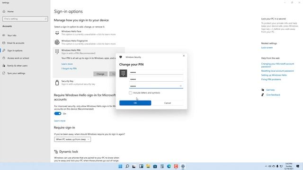The height and width of the screenshot is (170, 303).
Task: Click Learn more under Hello PIN
Action: [x=67, y=64]
